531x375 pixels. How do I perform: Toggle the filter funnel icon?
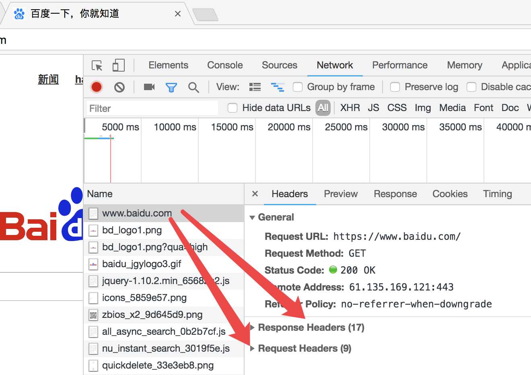171,87
